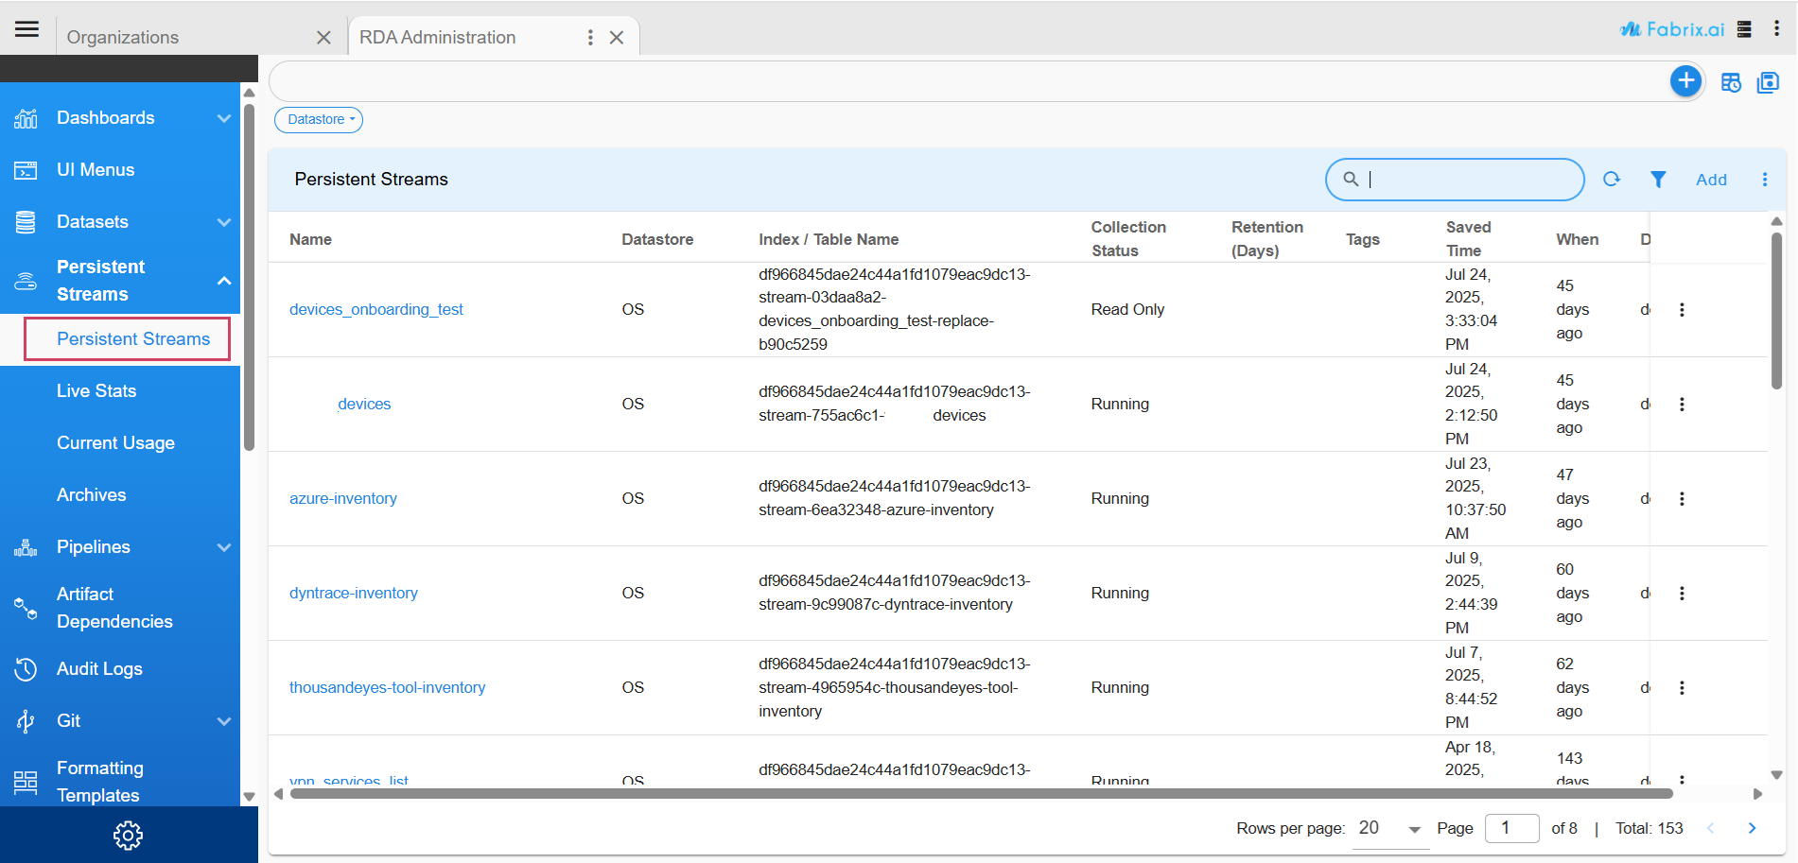Expand the Datastore filter dropdown
Viewport: 1798px width, 863px height.
click(x=319, y=120)
